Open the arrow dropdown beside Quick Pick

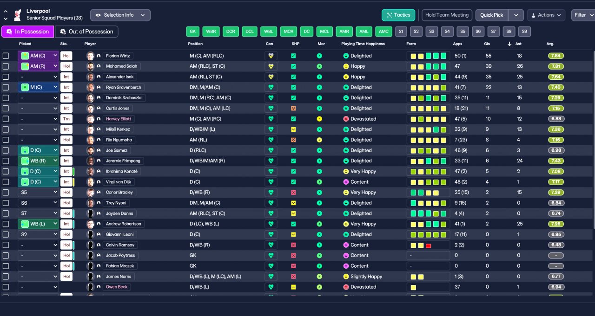[x=516, y=15]
